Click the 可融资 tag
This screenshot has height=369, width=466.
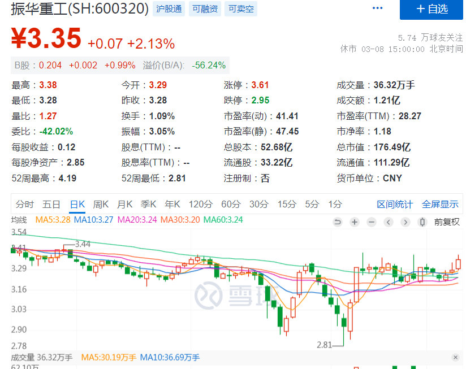(205, 9)
